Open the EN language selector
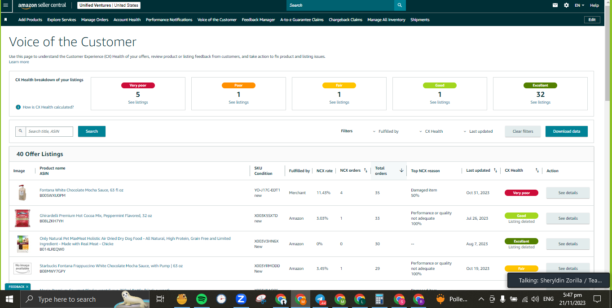Screen dimensions: 612x308 pyautogui.click(x=579, y=5)
